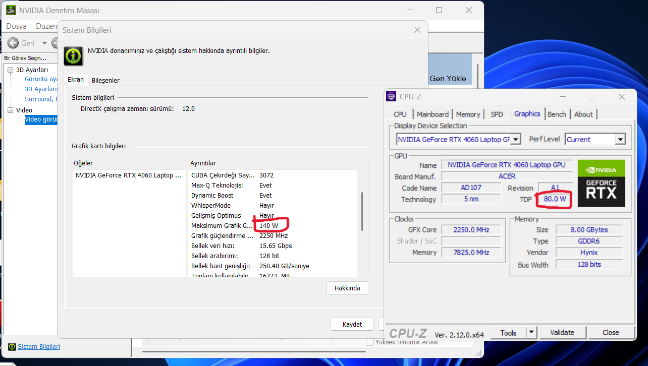Image resolution: width=648 pixels, height=366 pixels.
Task: Click the Geri back arrow icon
Action: 13,43
